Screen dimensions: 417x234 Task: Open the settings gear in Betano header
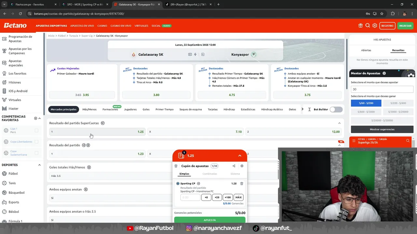(375, 26)
